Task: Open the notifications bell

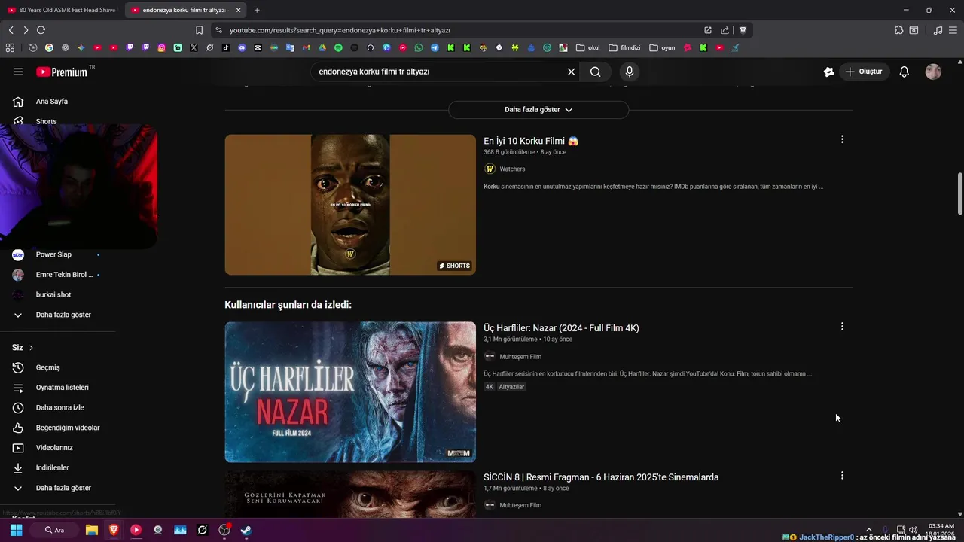Action: (x=904, y=72)
